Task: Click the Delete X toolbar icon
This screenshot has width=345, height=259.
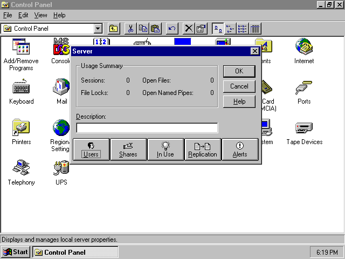Action: (x=189, y=29)
